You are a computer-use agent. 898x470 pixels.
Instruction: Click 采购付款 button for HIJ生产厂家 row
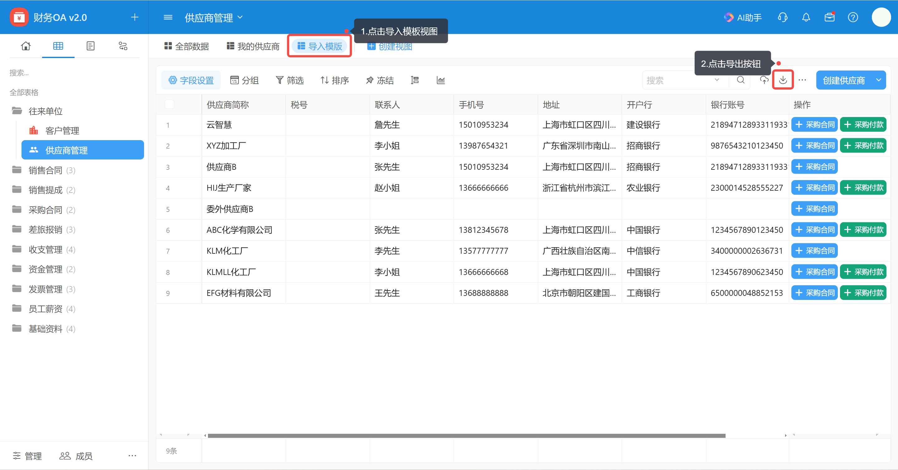click(x=863, y=188)
